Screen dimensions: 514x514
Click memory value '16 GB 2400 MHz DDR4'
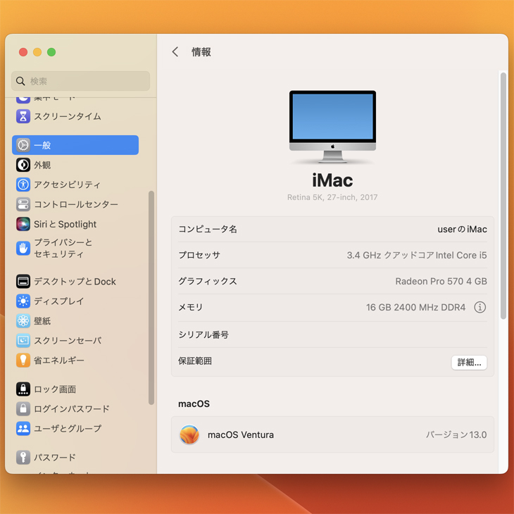(x=415, y=307)
